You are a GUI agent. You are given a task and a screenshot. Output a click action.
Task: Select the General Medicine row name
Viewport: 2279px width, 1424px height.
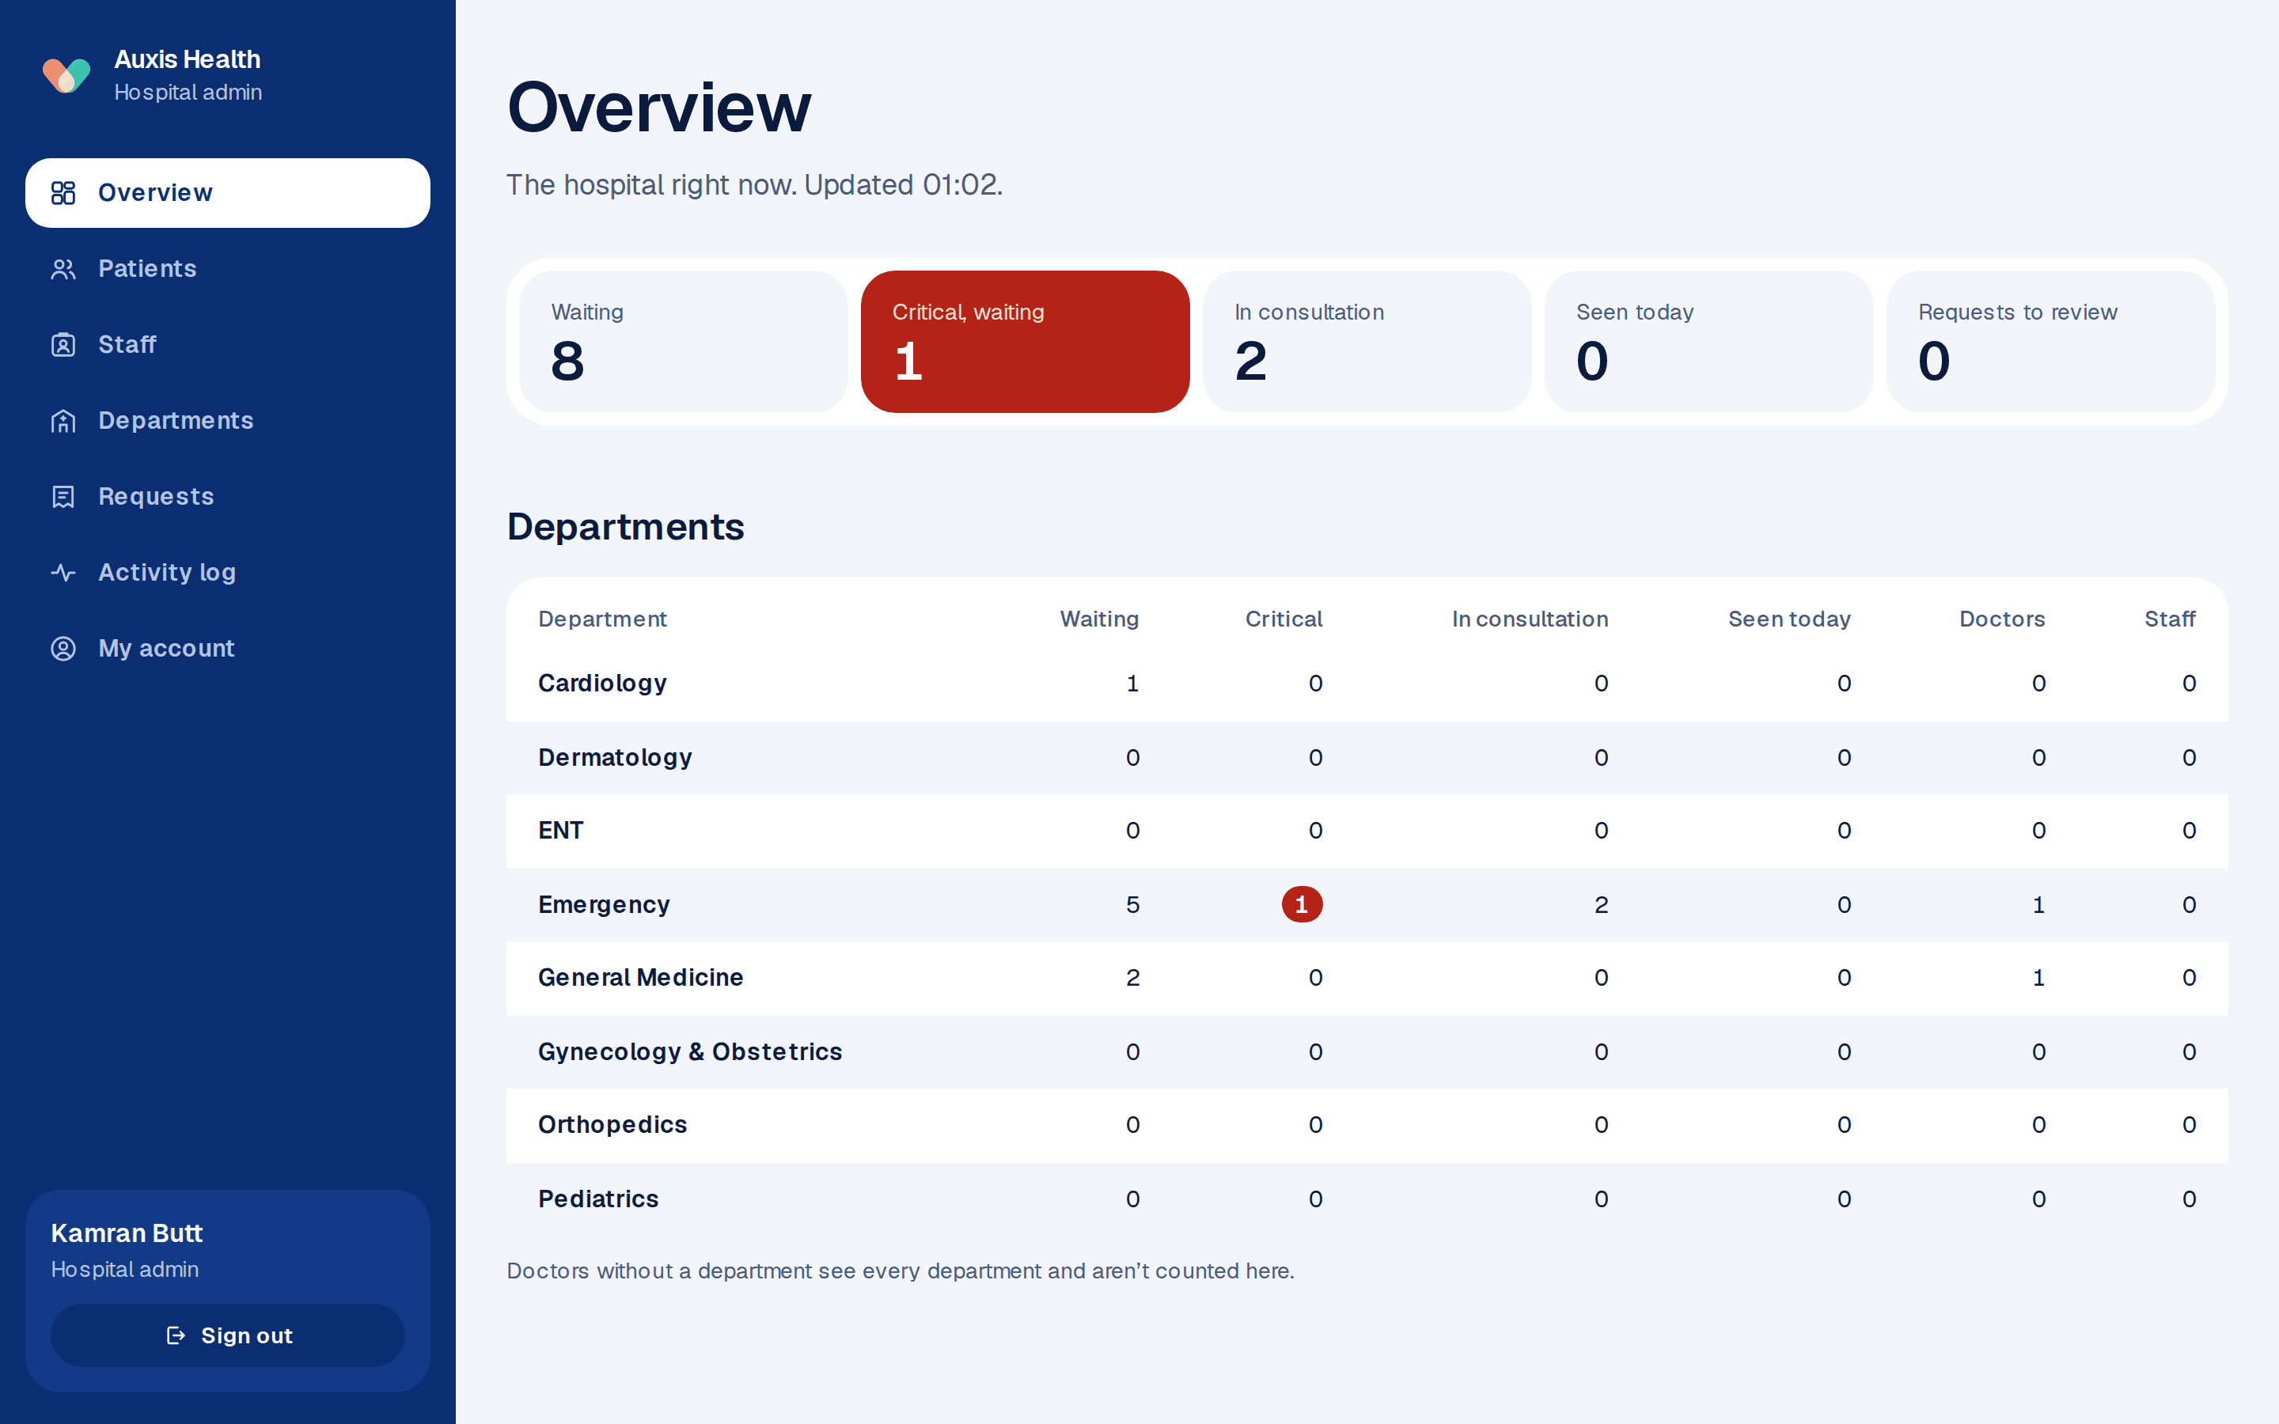click(x=640, y=978)
